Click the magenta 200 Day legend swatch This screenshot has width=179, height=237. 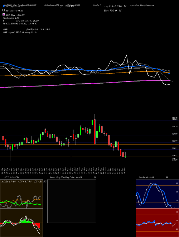[x=4, y=14]
